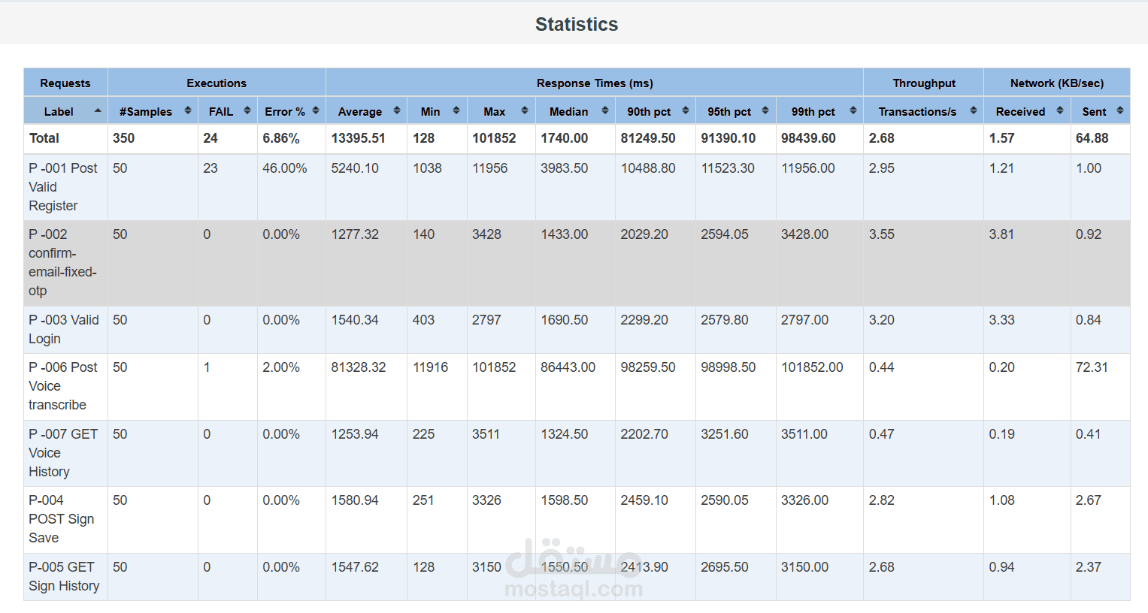Click the sort arrows beside Transactions/s
The width and height of the screenshot is (1148, 613).
[x=974, y=110]
